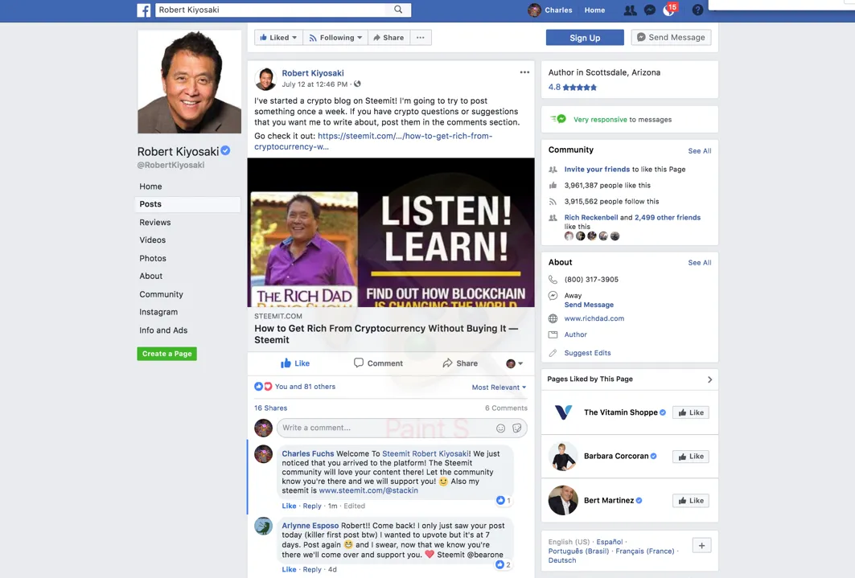Click the search magnifier icon
The height and width of the screenshot is (578, 855).
pyautogui.click(x=398, y=10)
